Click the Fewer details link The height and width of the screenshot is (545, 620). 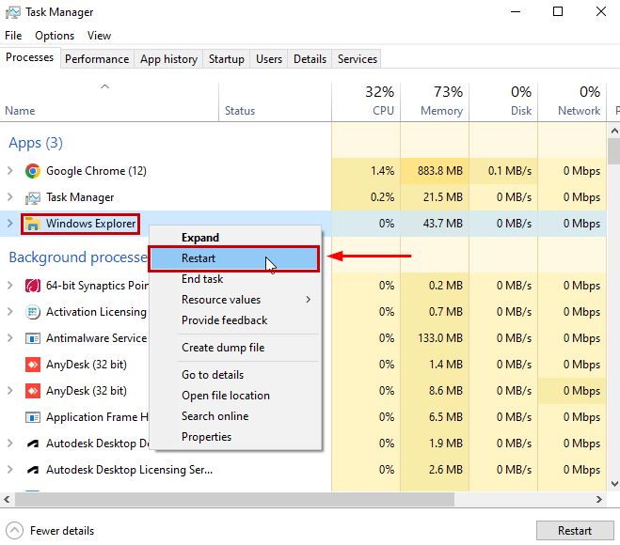click(x=62, y=531)
